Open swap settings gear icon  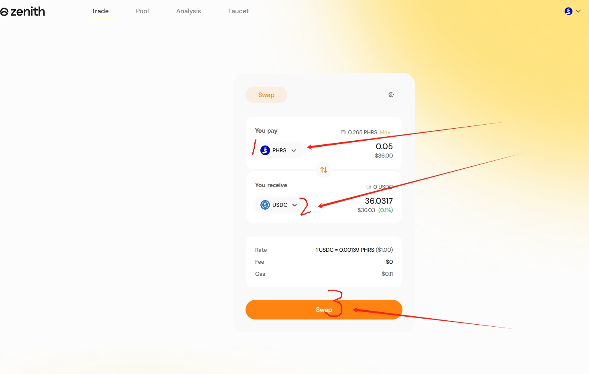pos(391,95)
